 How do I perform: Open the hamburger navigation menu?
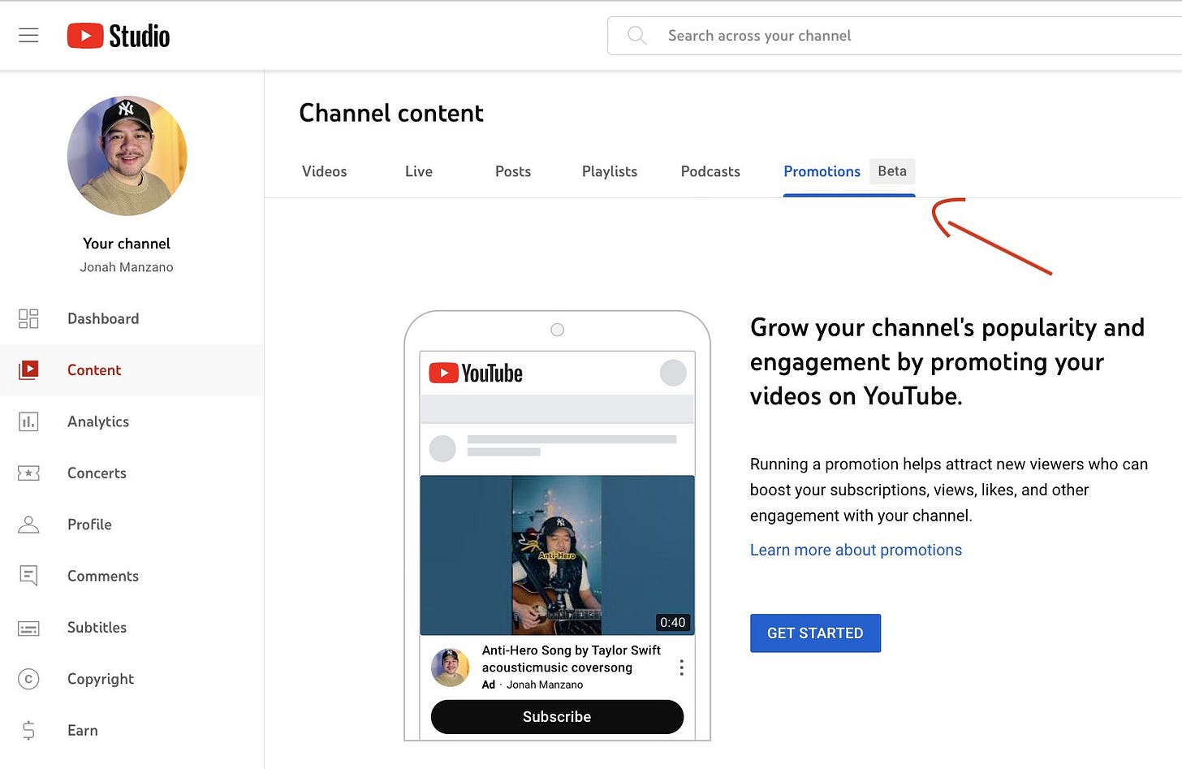pos(28,35)
